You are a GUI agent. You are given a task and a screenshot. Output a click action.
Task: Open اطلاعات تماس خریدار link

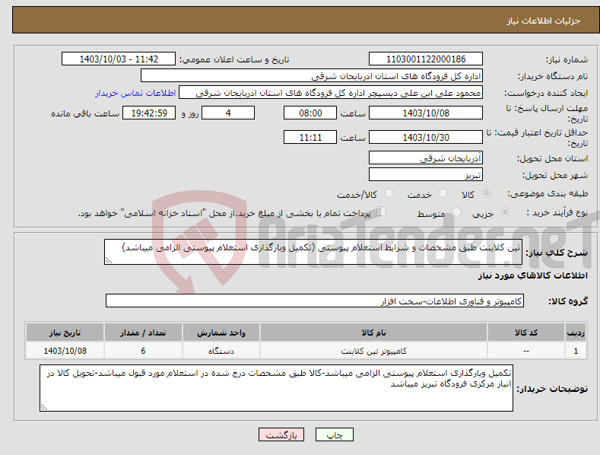point(135,93)
